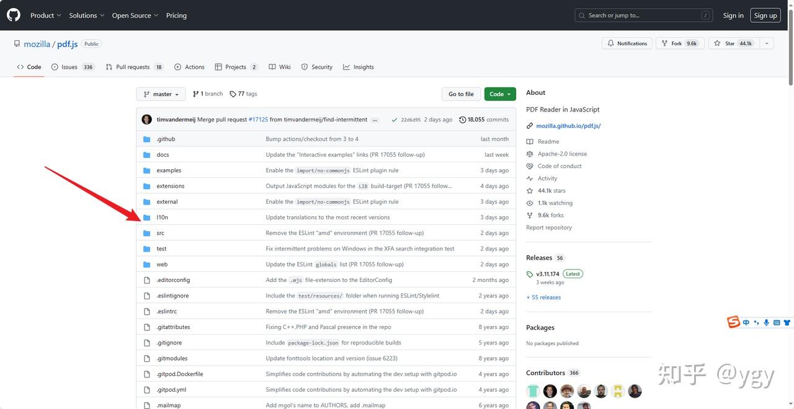The height and width of the screenshot is (409, 794).
Task: Expand the Star button dropdown arrow
Action: tap(767, 43)
